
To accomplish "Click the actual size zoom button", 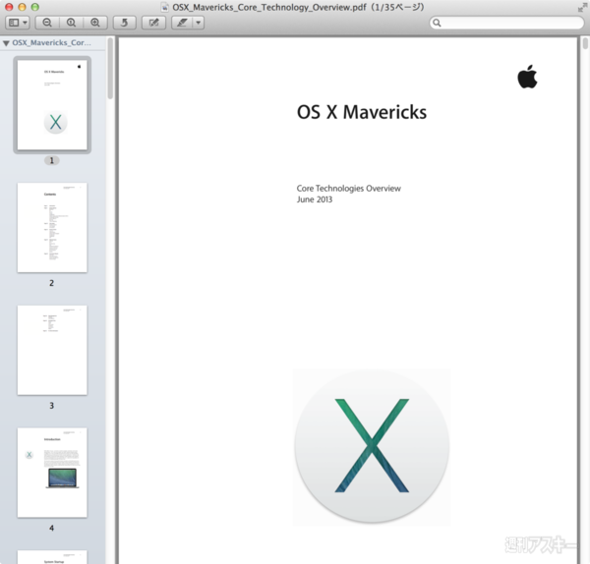I will coord(71,23).
